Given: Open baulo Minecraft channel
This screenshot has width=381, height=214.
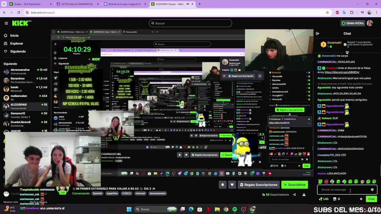Looking at the screenshot, I should tap(25, 89).
